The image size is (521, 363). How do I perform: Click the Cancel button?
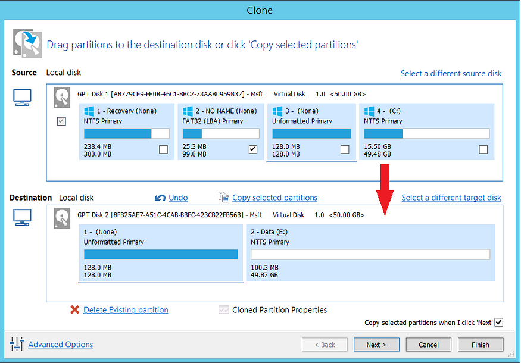click(429, 345)
